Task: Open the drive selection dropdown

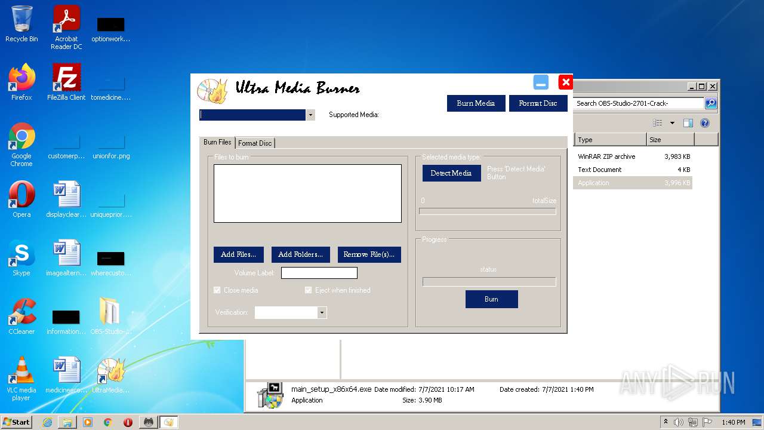Action: coord(310,115)
